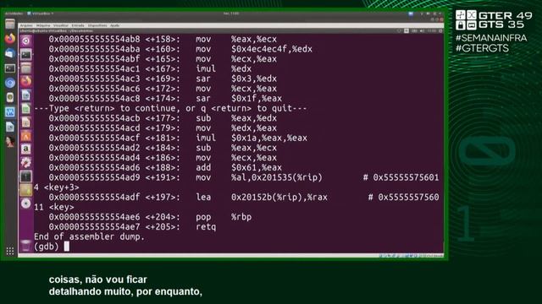
Task: Open Files in the guest launcher
Action: pyautogui.click(x=26, y=68)
